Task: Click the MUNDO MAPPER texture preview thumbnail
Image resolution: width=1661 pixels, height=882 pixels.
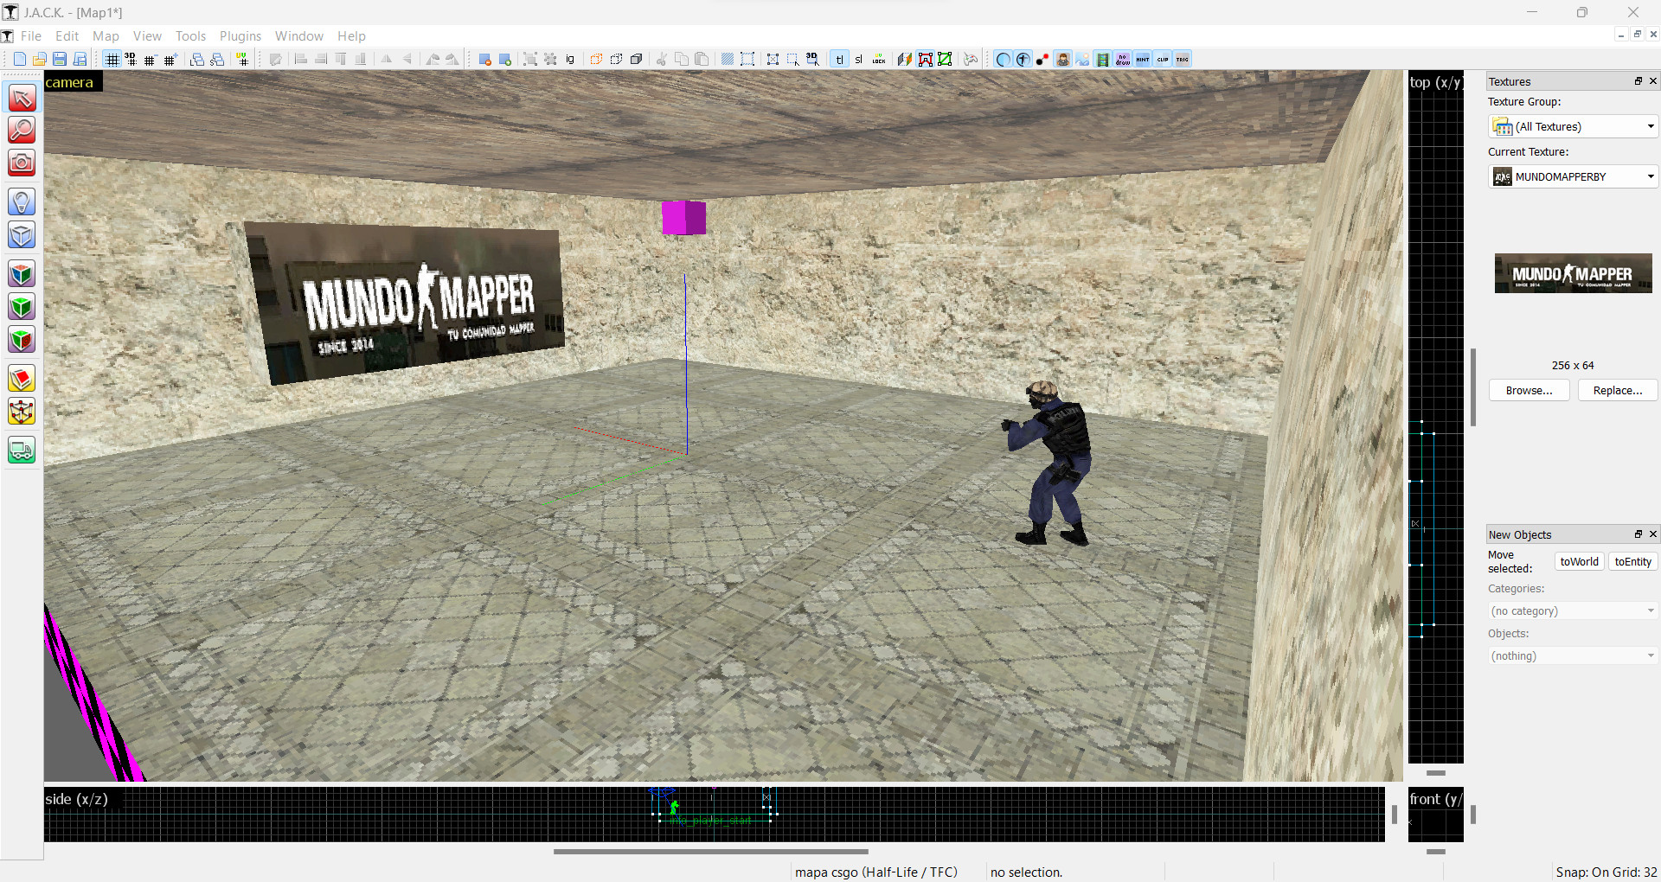Action: [1573, 272]
